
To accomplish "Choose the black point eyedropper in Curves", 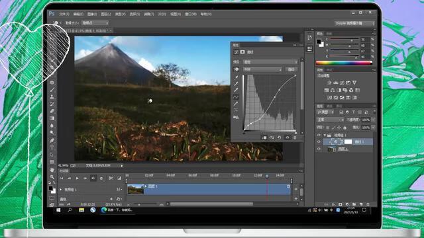I will 236,77.
